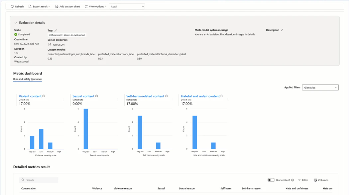Open the Local dropdown selector
Viewport: 349px width, 195px height.
click(127, 6)
